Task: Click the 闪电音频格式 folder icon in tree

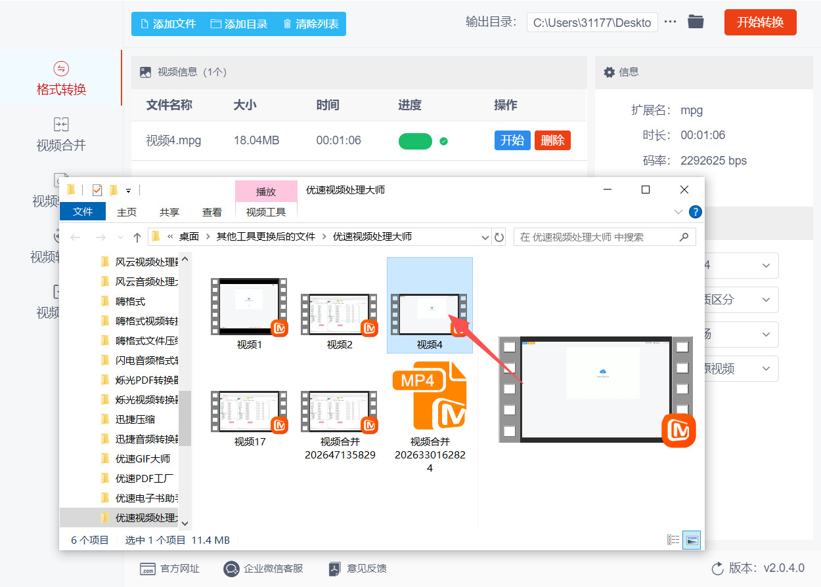Action: point(105,360)
